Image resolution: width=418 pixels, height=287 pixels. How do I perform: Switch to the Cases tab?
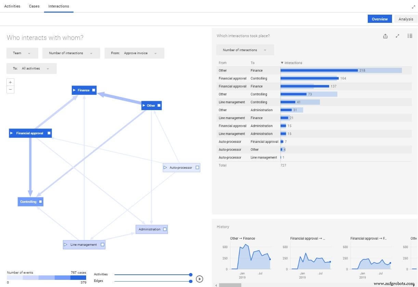click(x=34, y=6)
